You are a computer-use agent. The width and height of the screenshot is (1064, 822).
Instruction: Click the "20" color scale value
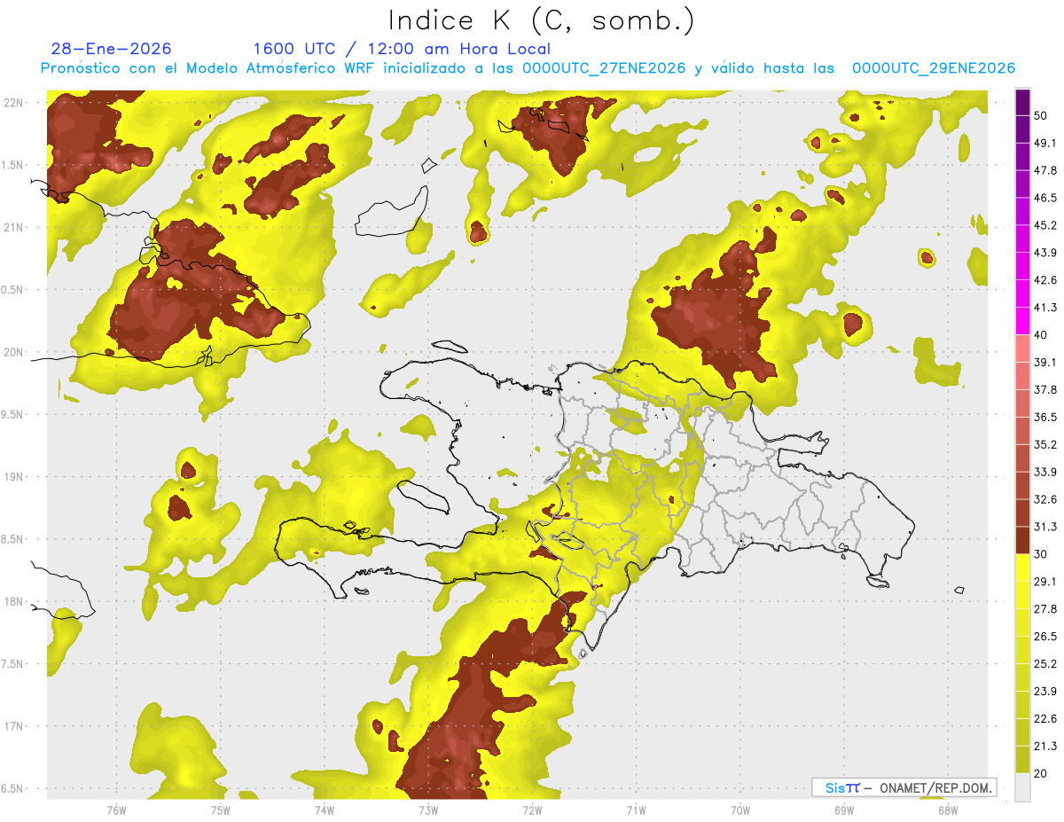point(1041,772)
